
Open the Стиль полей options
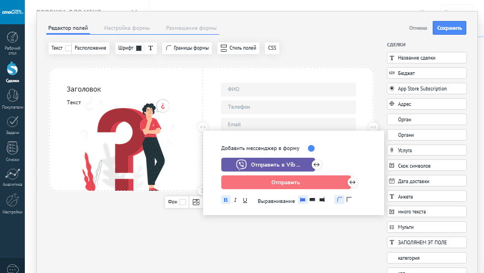coord(238,48)
